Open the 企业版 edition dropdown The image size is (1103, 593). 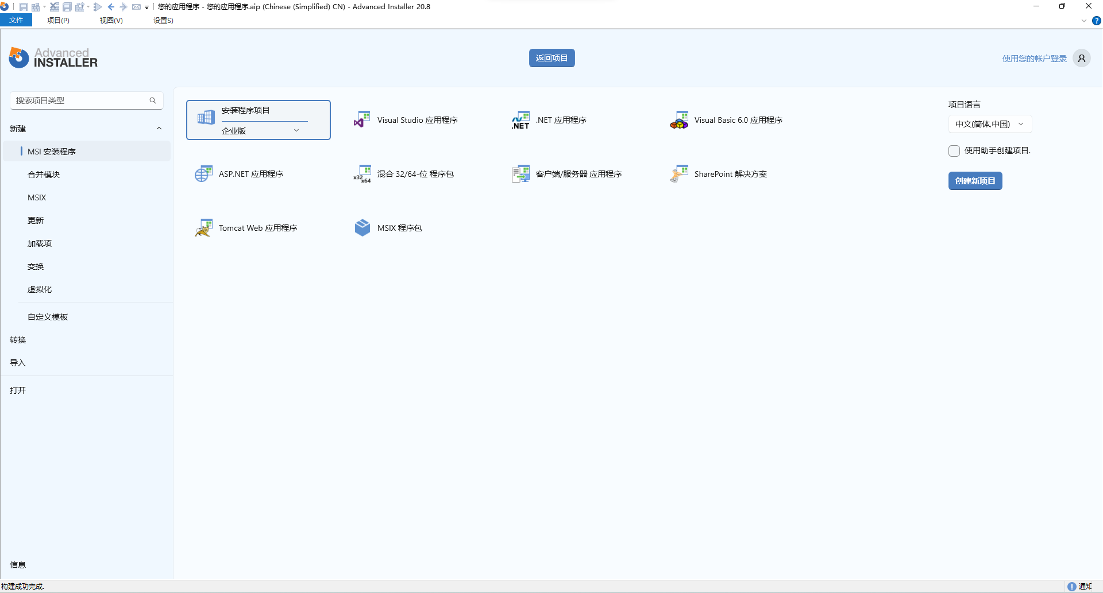(264, 130)
